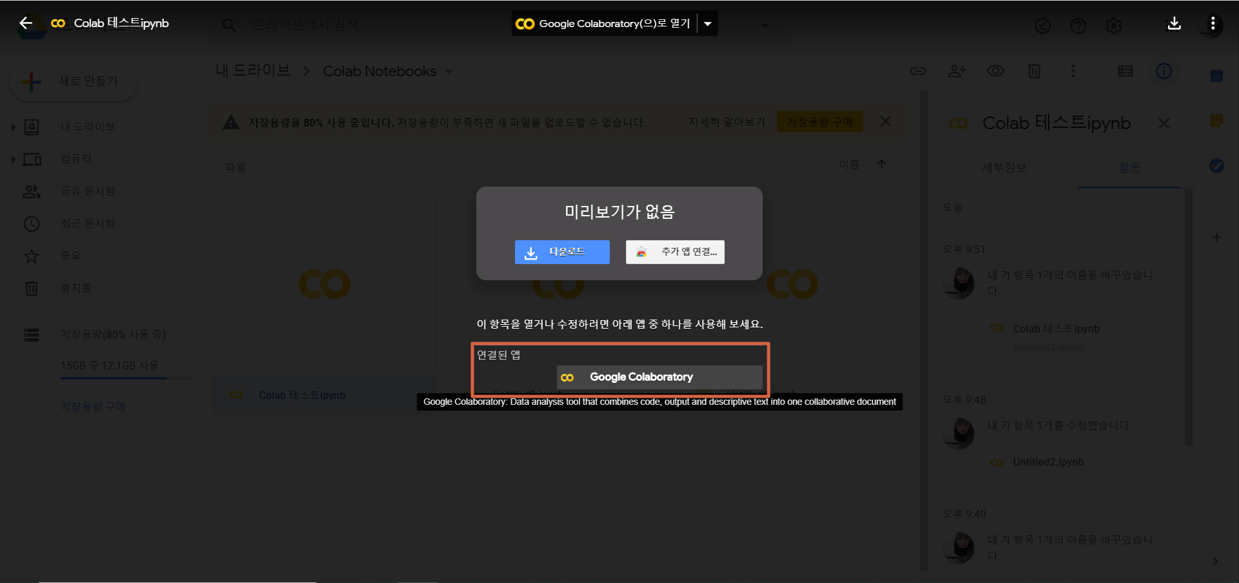Screen dimensions: 1239x583
Task: Click Untitled2.ipynb in the activity list
Action: [1049, 462]
